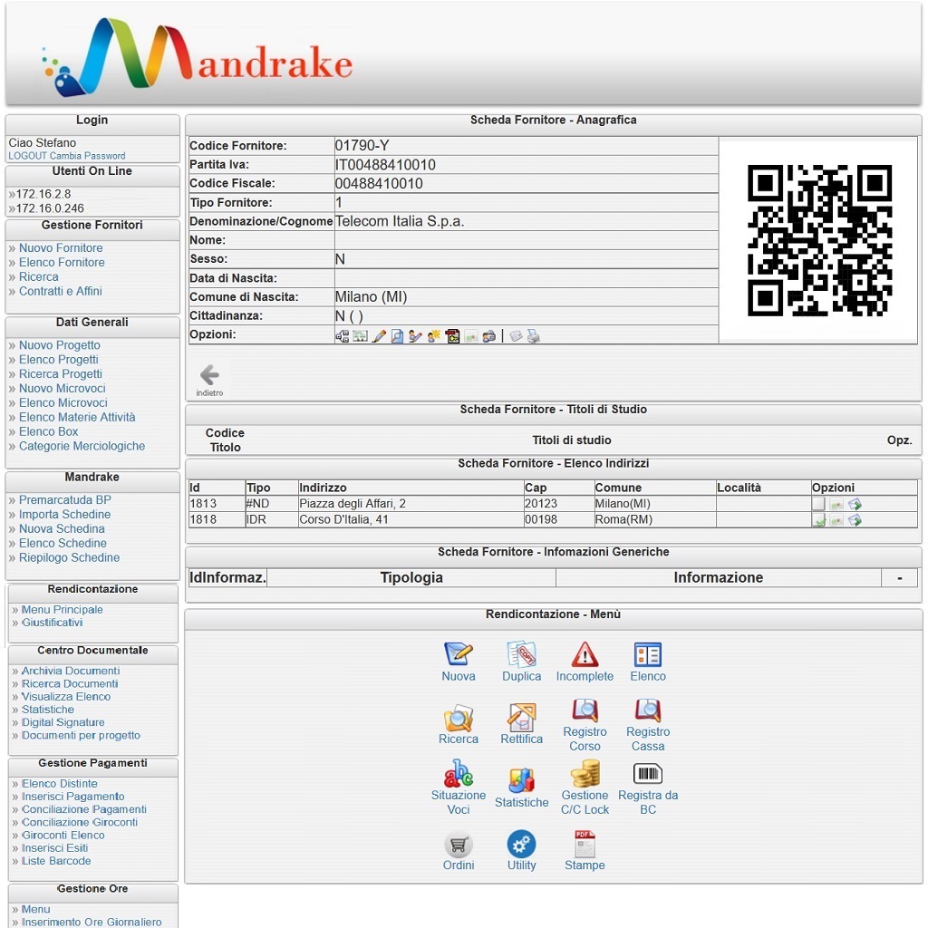Click the Registra da BC barcode icon

647,776
